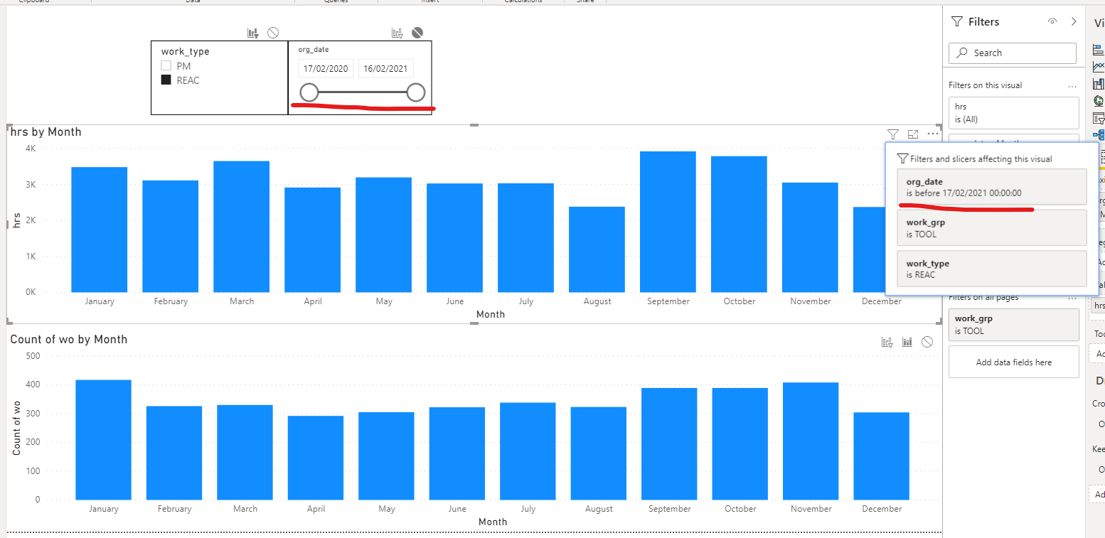Uncheck the REAC work_type checkbox
The image size is (1105, 538).
166,80
